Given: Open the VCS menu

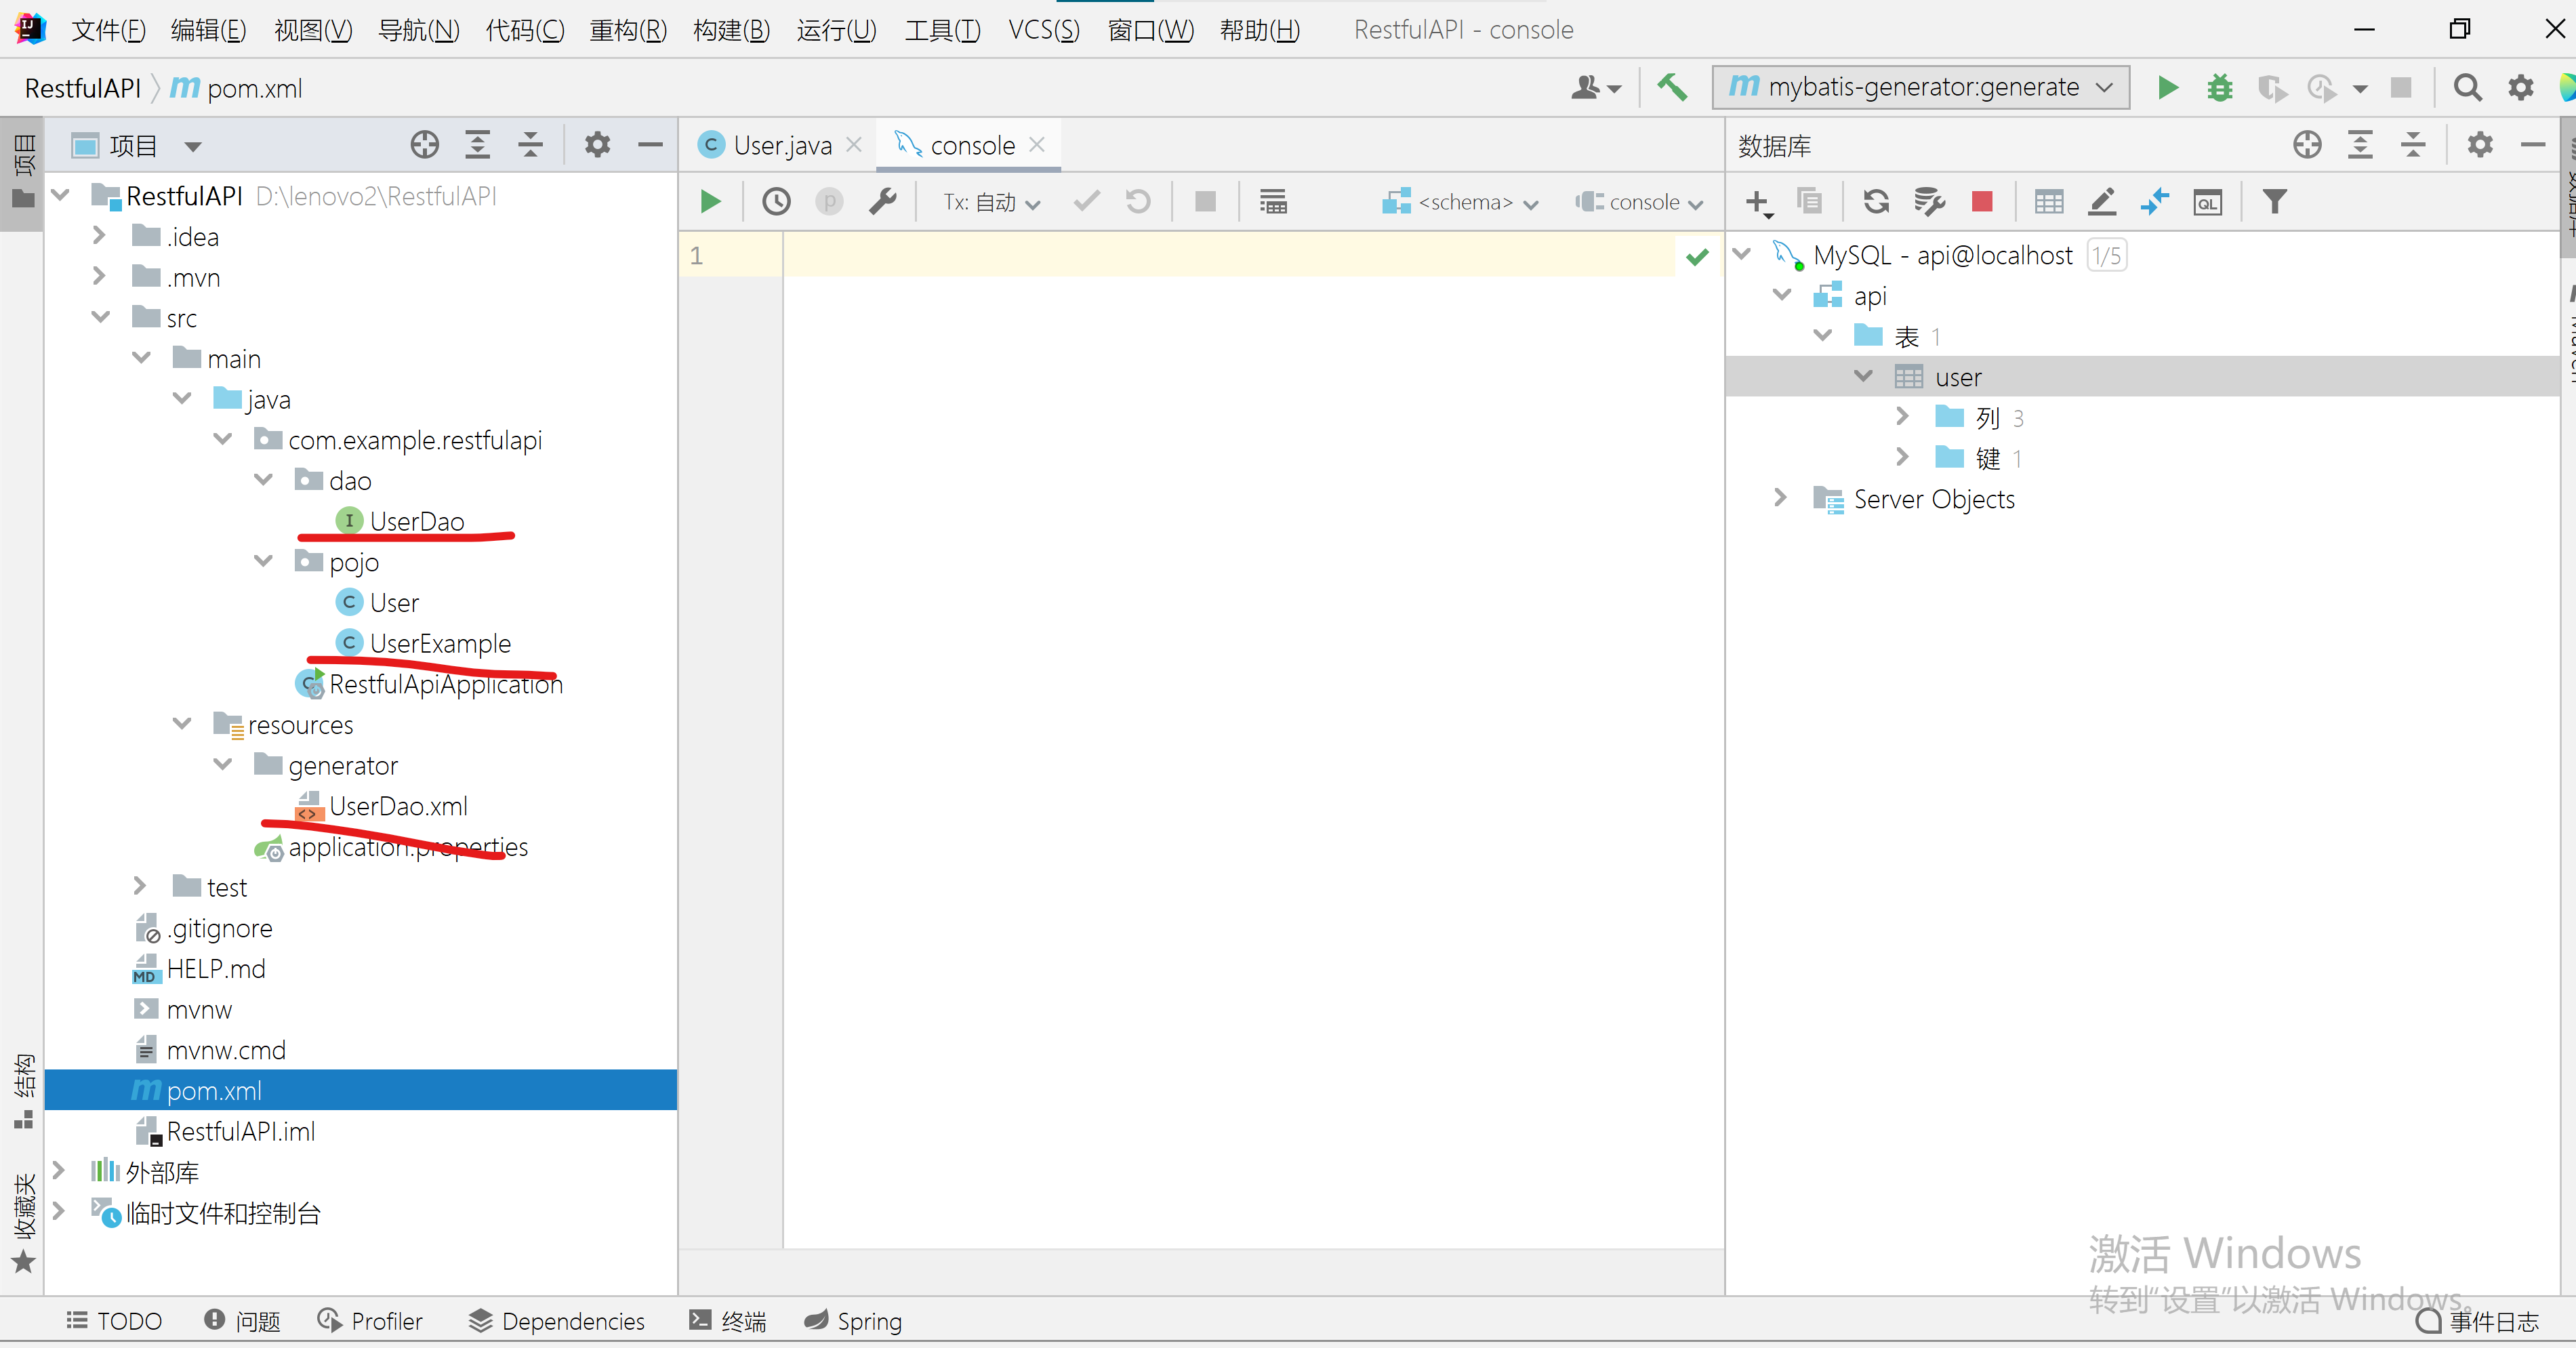Looking at the screenshot, I should 1043,30.
